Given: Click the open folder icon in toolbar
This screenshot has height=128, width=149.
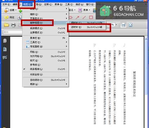Looking at the screenshot, I should [6, 25].
